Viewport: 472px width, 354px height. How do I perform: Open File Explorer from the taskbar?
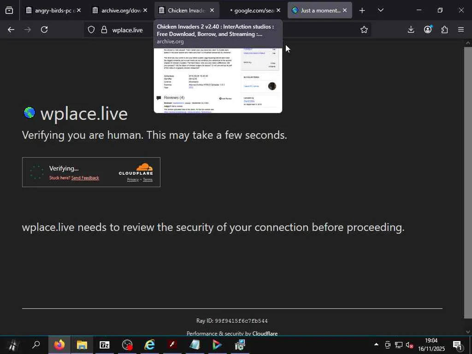click(82, 345)
